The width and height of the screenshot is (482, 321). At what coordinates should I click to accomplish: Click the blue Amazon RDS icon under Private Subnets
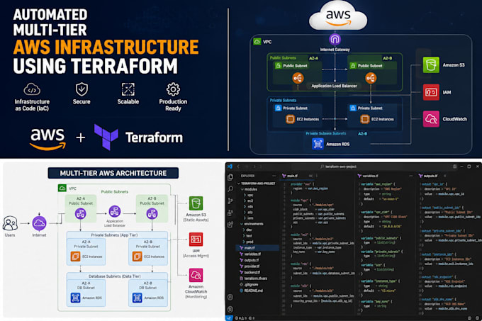point(318,144)
